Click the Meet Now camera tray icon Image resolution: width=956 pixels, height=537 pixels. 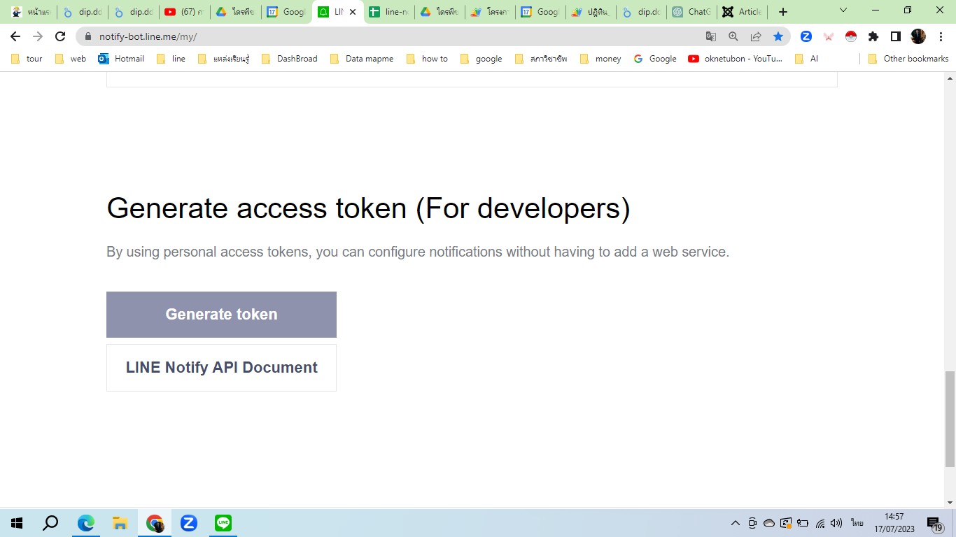click(x=752, y=523)
